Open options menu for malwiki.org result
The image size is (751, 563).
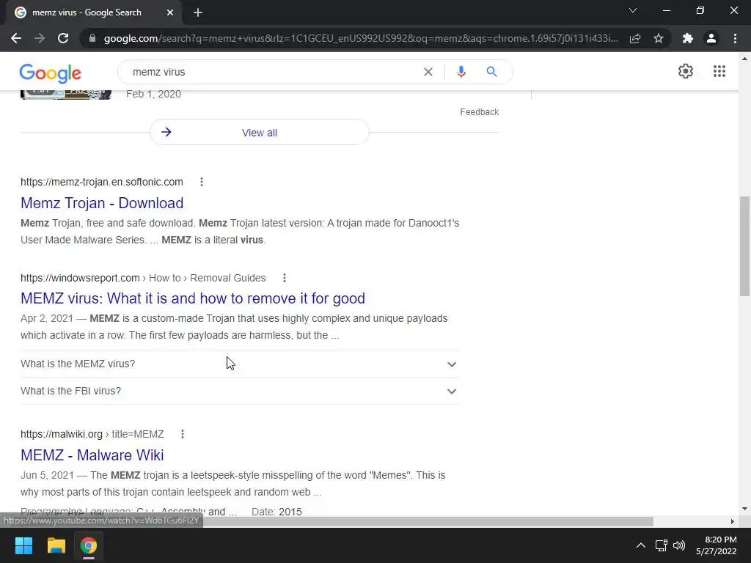click(183, 434)
